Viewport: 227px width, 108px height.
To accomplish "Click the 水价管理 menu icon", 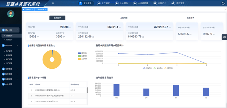I will point(3,84).
